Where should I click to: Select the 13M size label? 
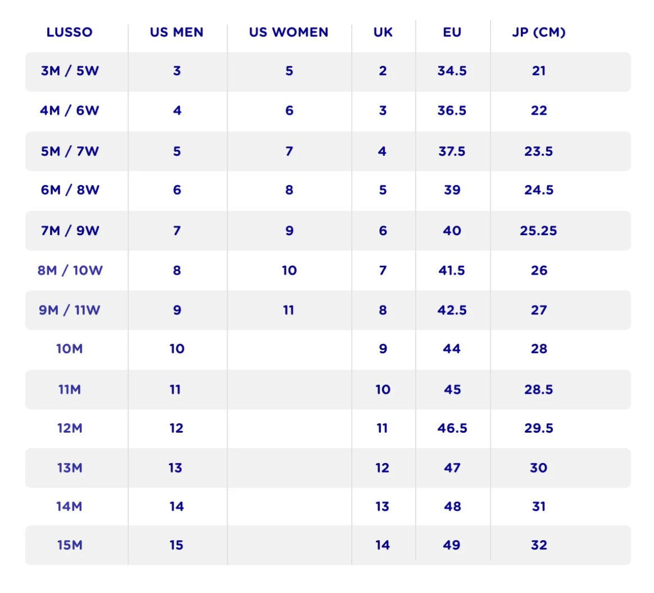(x=70, y=468)
